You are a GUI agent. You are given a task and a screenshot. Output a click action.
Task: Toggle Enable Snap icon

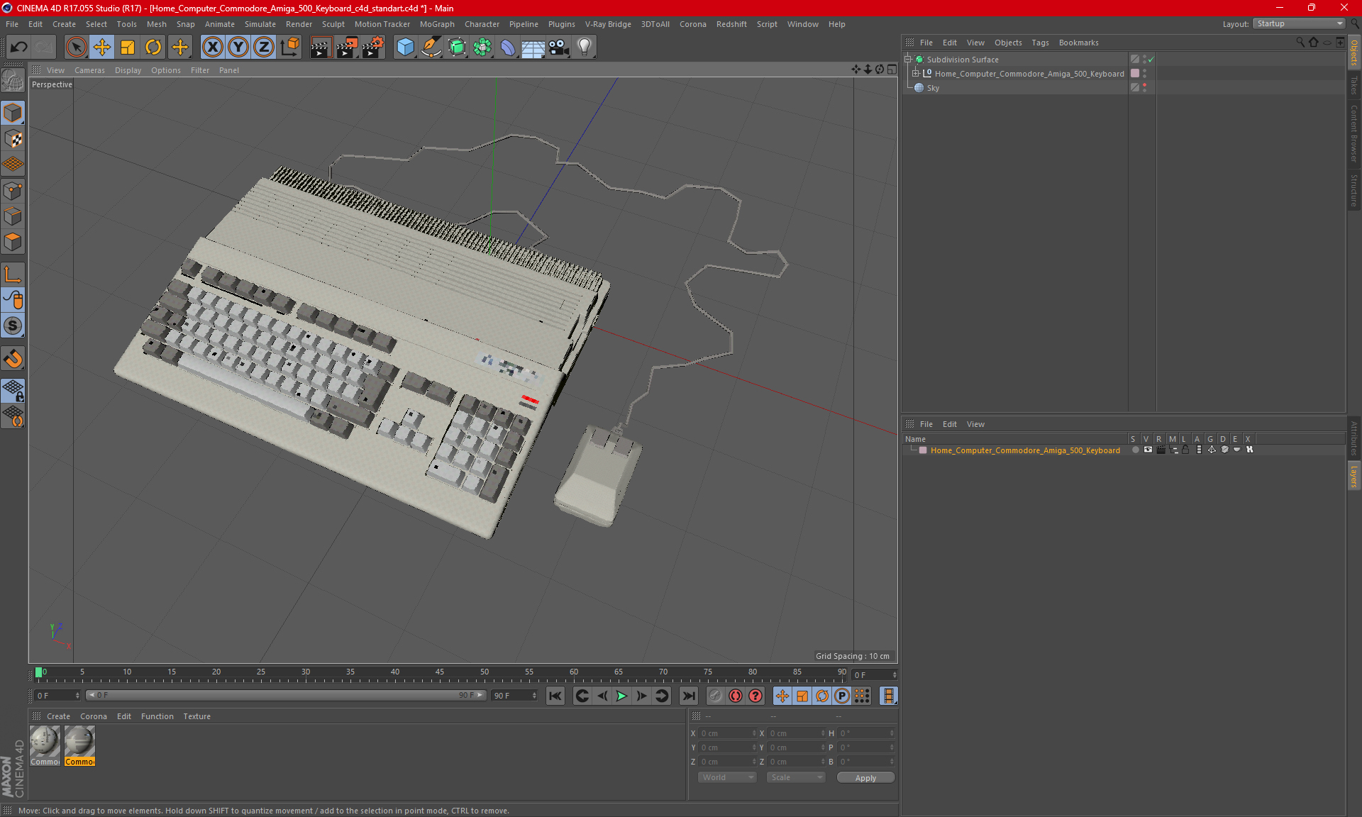pyautogui.click(x=13, y=358)
